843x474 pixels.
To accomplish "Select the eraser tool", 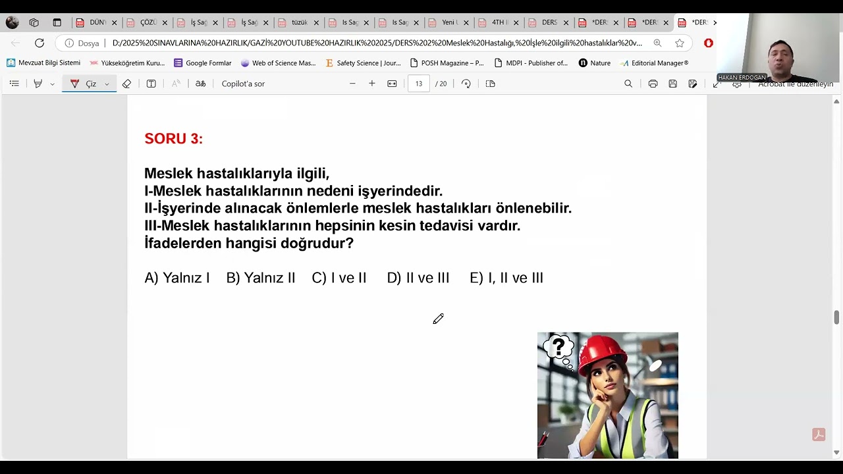I will [126, 84].
